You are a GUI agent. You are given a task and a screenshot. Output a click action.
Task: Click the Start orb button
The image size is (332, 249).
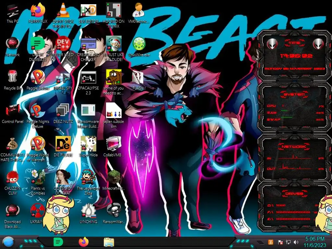click(8, 242)
